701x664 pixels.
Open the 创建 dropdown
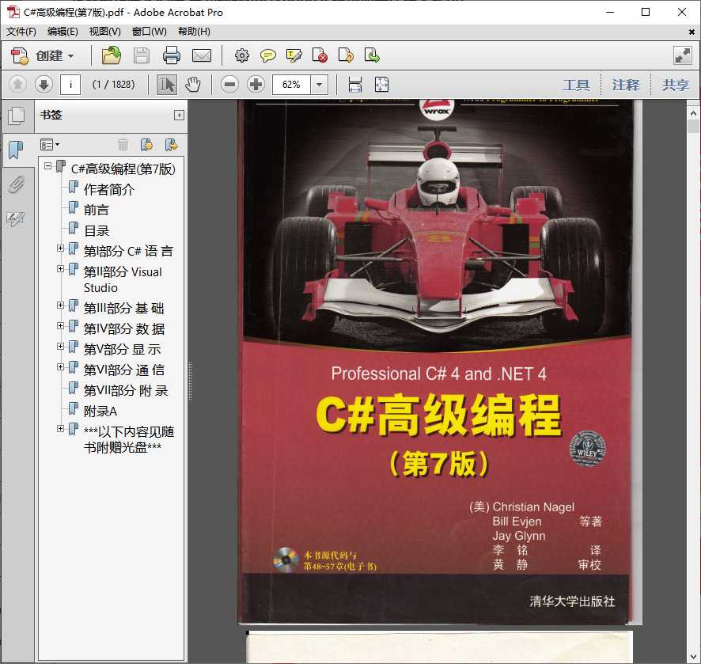(53, 55)
